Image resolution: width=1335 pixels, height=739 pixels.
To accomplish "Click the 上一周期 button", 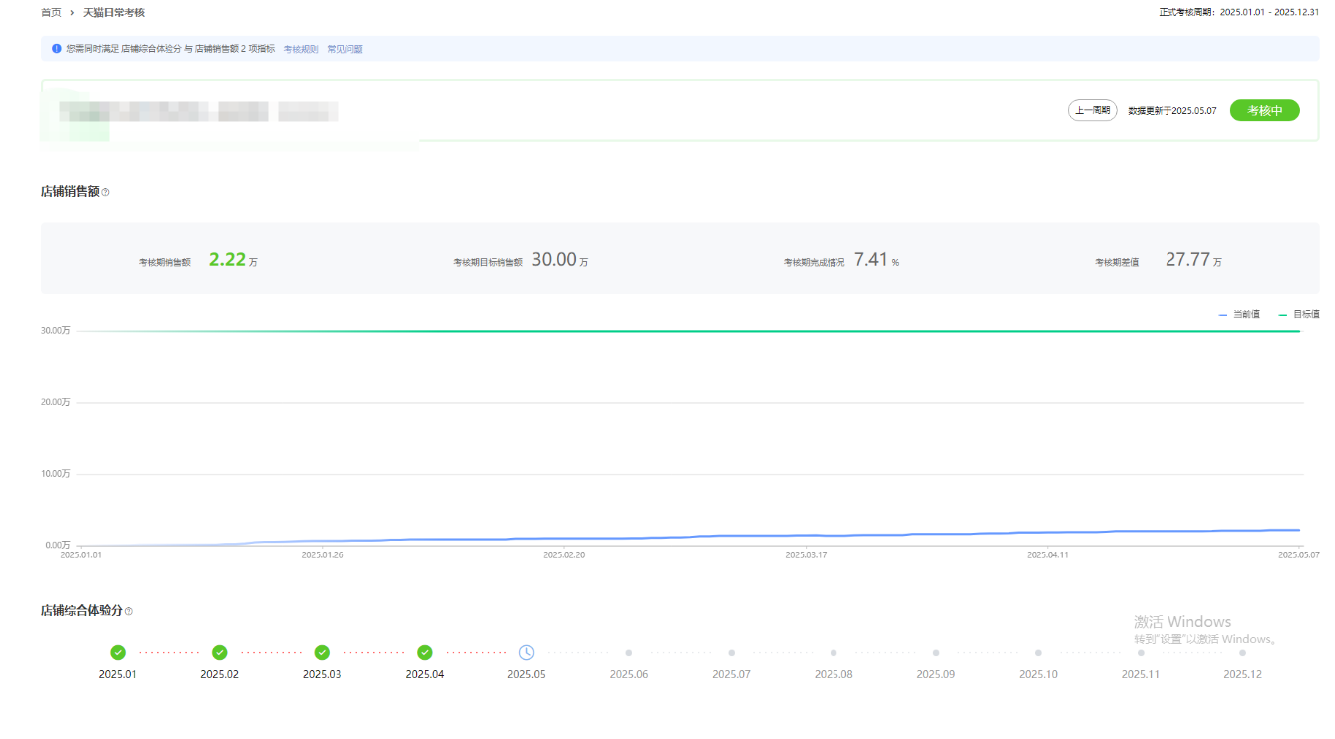I will [1092, 110].
